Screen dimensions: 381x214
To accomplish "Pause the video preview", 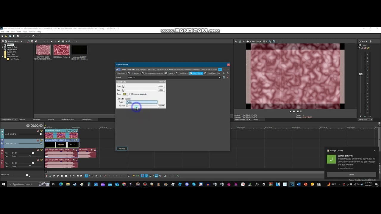I will tap(294, 111).
